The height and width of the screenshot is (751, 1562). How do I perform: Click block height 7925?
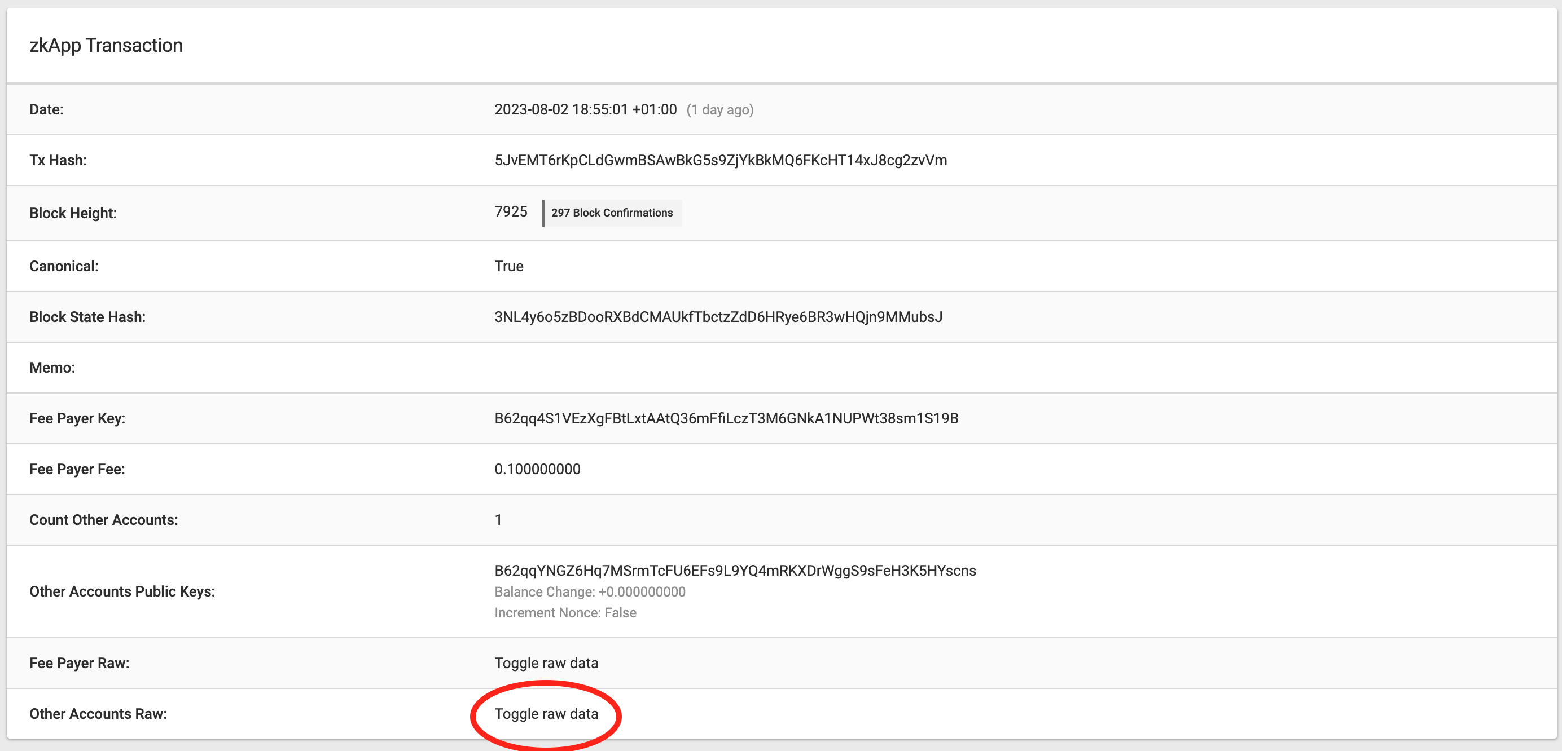click(511, 211)
